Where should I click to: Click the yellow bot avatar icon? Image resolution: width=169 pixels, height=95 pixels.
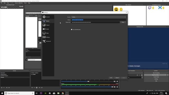coord(116,9)
